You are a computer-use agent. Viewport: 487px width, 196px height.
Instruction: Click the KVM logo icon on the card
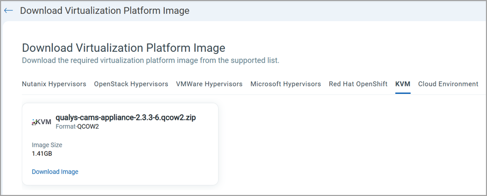pyautogui.click(x=42, y=122)
